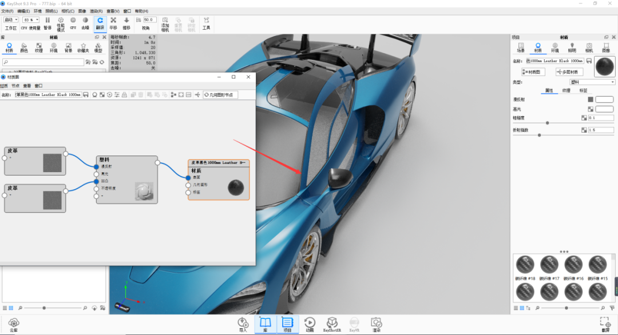Open the 帮助(H) menu
The image size is (618, 335).
(x=141, y=11)
